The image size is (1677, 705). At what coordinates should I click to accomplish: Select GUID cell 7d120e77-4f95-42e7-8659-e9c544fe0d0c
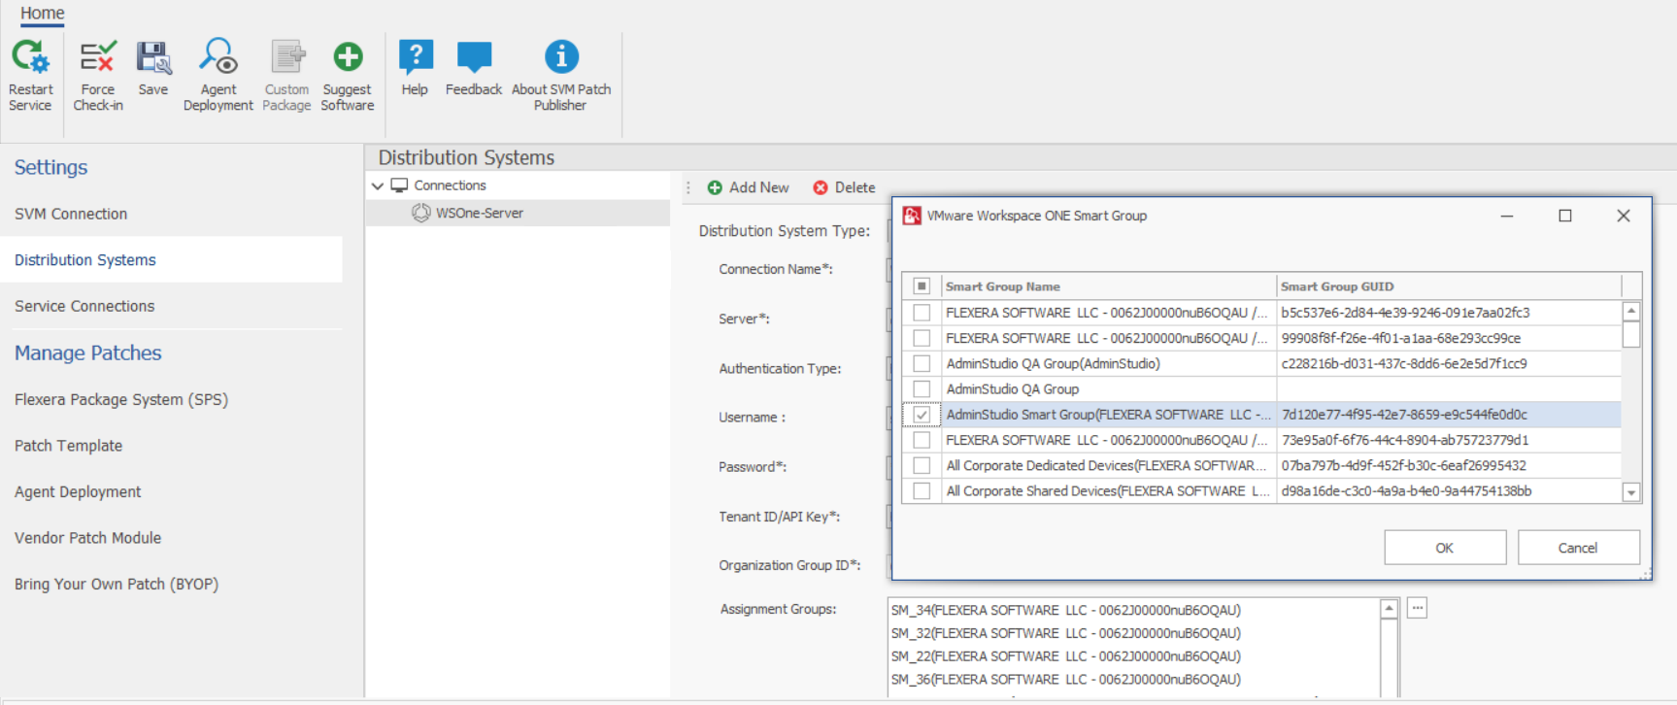click(x=1449, y=415)
